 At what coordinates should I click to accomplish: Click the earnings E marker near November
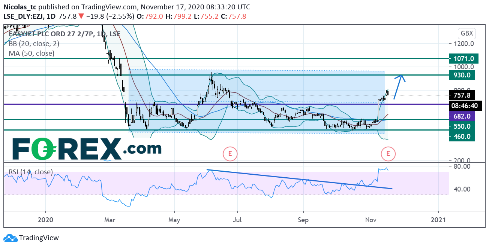tap(388, 153)
